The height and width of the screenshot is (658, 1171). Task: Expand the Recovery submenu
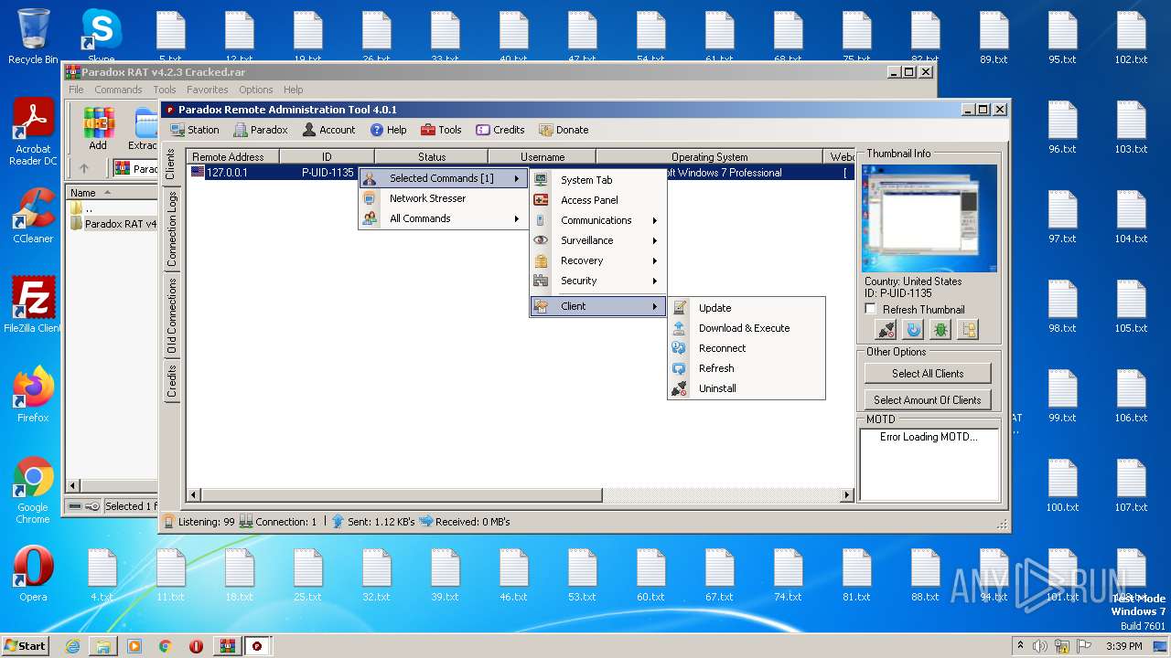[597, 260]
